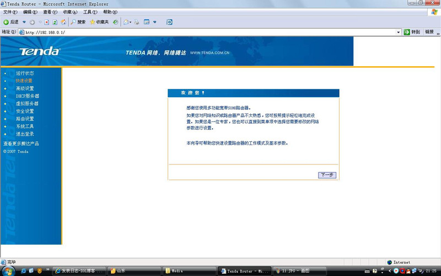Open 虚拟服务器 in router sidebar
Image resolution: width=441 pixels, height=276 pixels.
[x=27, y=104]
